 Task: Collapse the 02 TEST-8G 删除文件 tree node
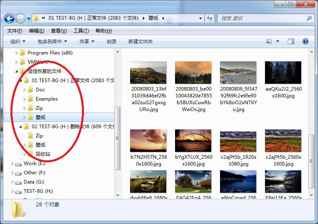[21, 127]
